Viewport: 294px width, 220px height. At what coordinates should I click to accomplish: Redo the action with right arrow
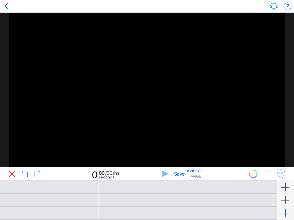click(37, 174)
